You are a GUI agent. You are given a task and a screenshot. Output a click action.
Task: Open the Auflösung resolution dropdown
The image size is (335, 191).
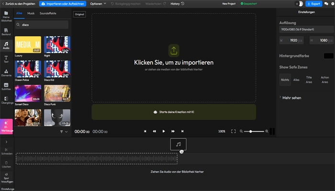[306, 30]
